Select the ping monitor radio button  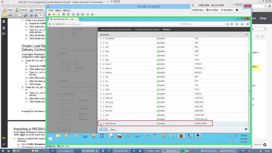pyautogui.click(x=101, y=51)
